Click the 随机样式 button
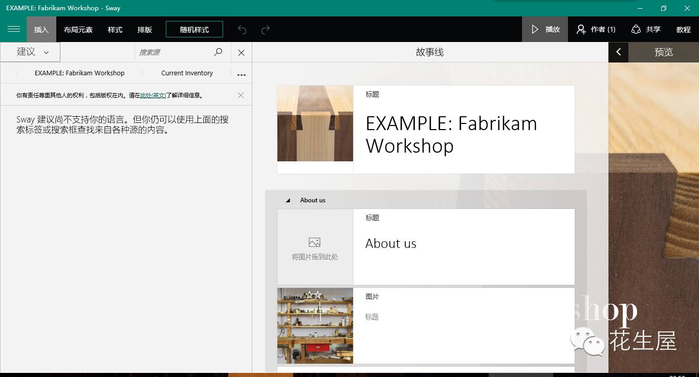 click(x=194, y=29)
